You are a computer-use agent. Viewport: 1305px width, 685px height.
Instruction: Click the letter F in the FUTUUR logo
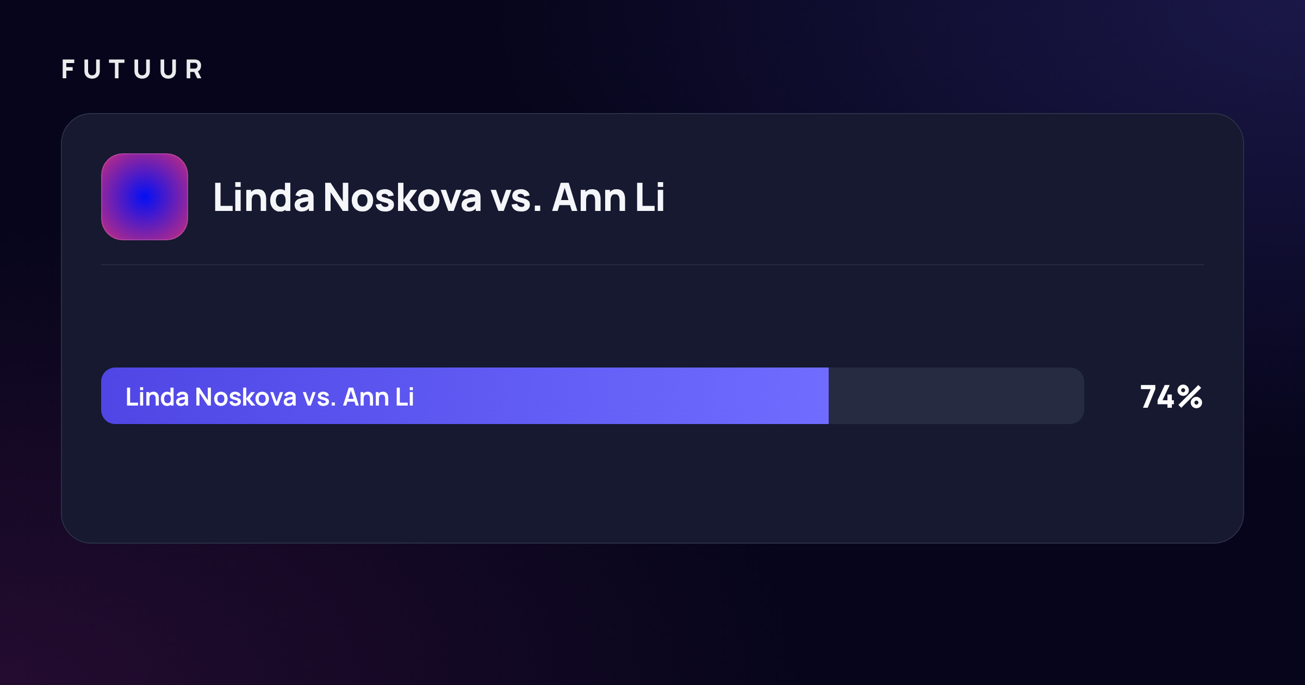coord(68,70)
